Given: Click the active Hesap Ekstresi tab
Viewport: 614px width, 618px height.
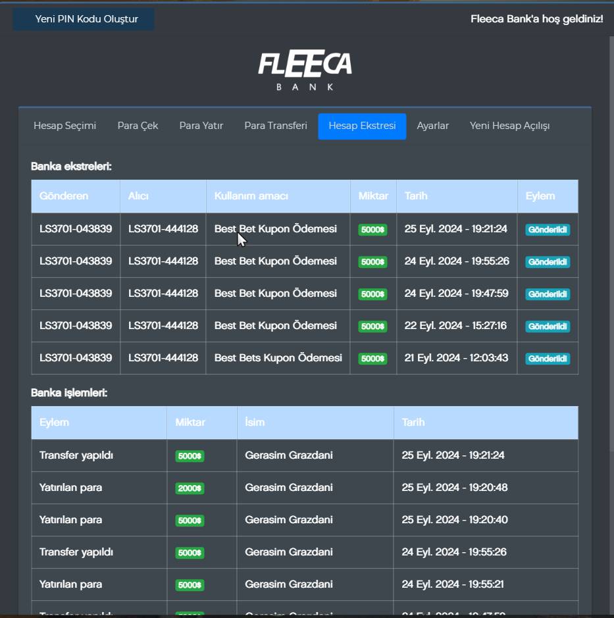Looking at the screenshot, I should pyautogui.click(x=362, y=126).
